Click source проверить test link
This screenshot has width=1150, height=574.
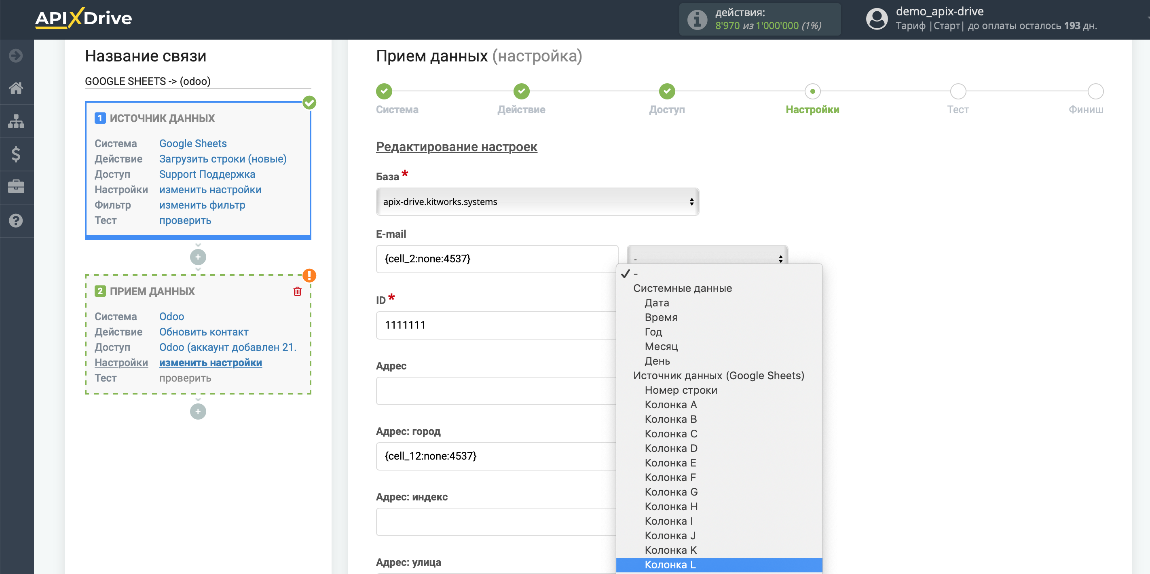[185, 220]
